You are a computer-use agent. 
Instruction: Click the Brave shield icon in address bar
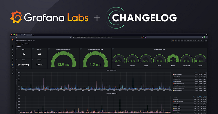click(x=143, y=37)
